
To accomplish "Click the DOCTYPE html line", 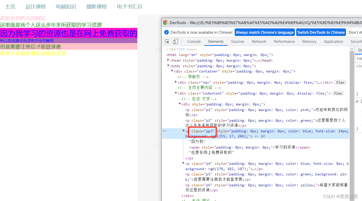I will pyautogui.click(x=182, y=49).
